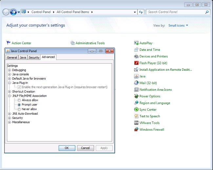This screenshot has width=213, height=170.
Task: Collapse JNLP File/MIME Association node
Action: 10,96
